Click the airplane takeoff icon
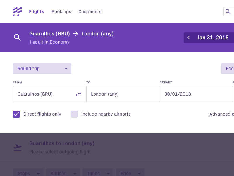Viewport: 234px width, 176px height. pos(18,147)
